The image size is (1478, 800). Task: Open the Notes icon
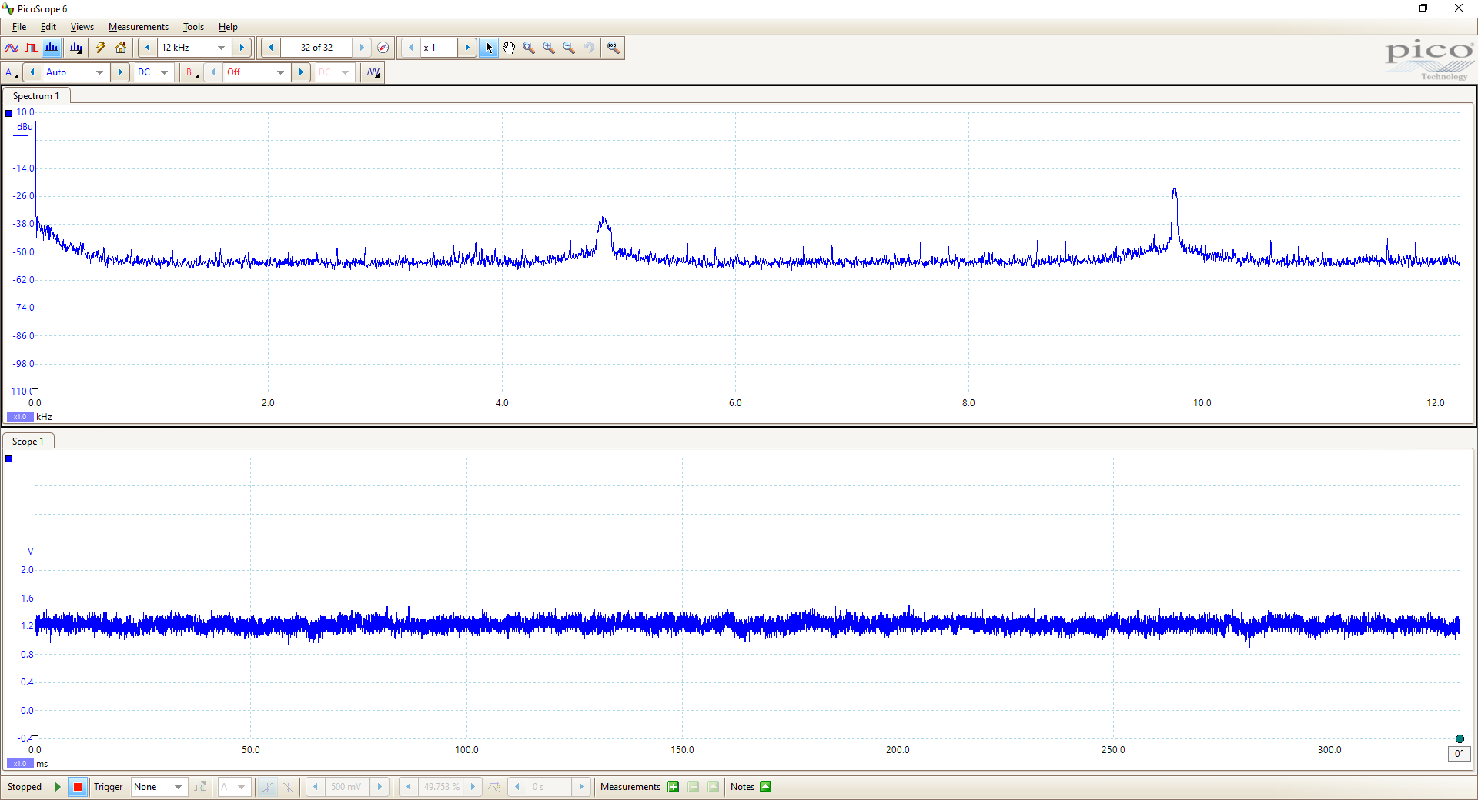(765, 787)
